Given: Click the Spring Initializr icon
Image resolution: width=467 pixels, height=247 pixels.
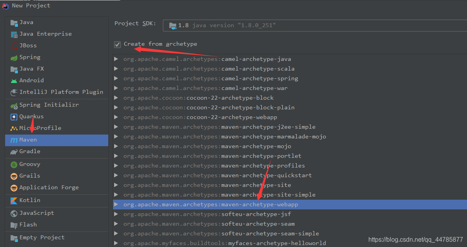Looking at the screenshot, I should tap(14, 105).
